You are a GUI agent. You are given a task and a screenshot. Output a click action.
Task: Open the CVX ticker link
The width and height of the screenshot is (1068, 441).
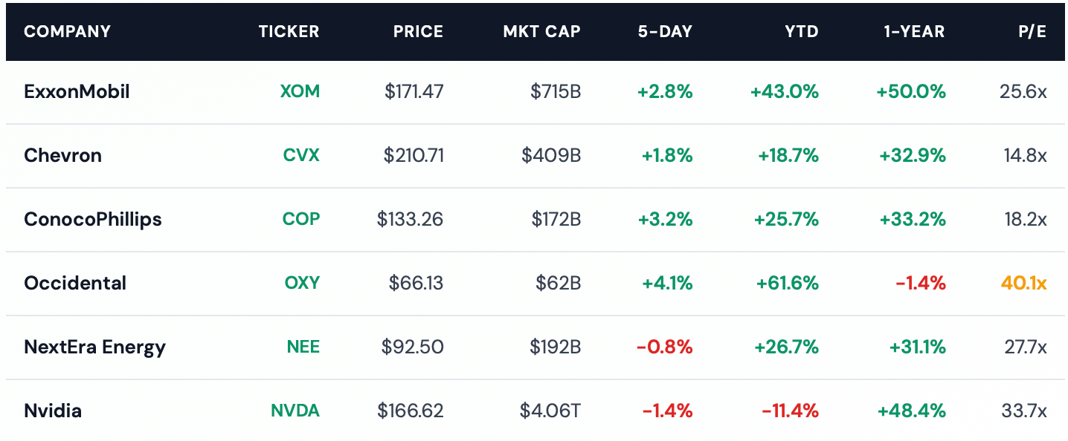point(301,156)
